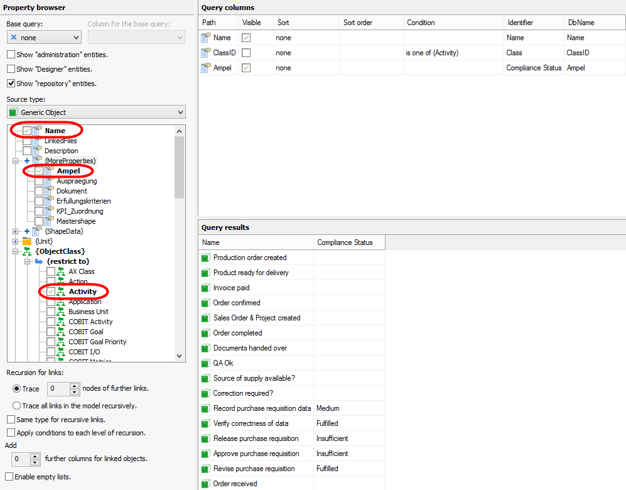The image size is (626, 490).
Task: Toggle Visible checkbox for ClassID column
Action: point(246,53)
